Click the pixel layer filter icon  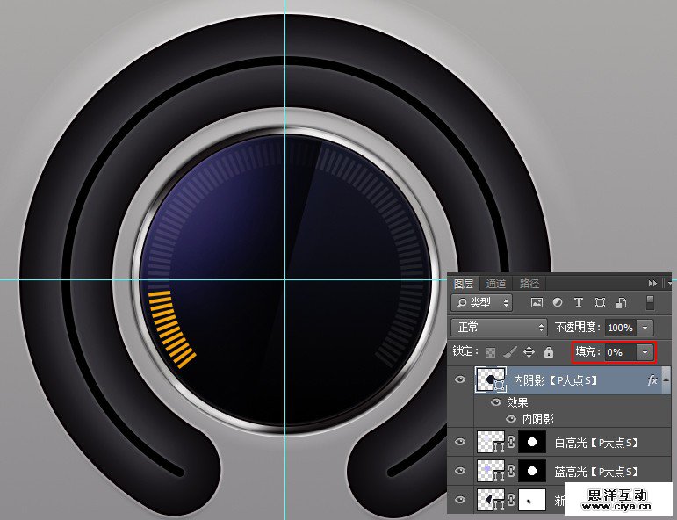pos(537,303)
